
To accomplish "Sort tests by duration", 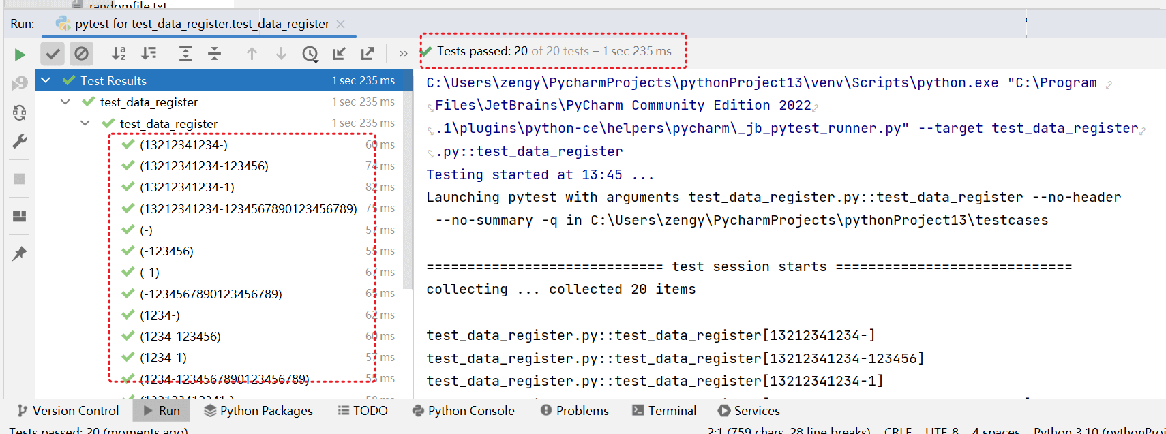I will [x=148, y=53].
